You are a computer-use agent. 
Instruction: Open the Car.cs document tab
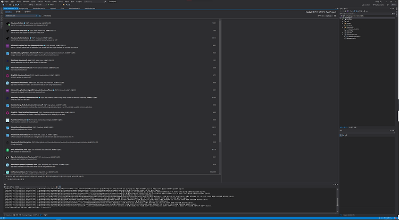(62, 9)
